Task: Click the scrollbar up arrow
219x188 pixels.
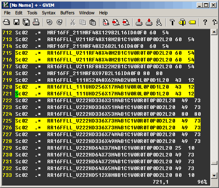Action: [214, 32]
